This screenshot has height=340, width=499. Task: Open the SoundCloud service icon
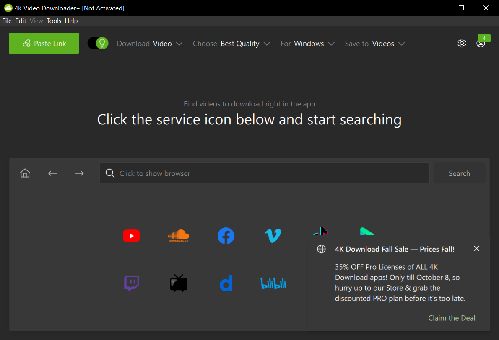(x=179, y=236)
